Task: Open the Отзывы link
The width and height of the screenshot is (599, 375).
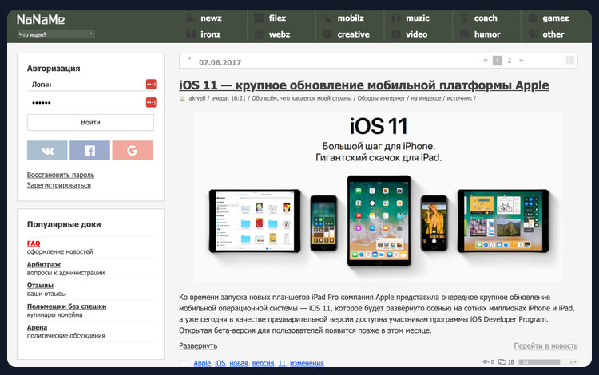Action: point(40,285)
